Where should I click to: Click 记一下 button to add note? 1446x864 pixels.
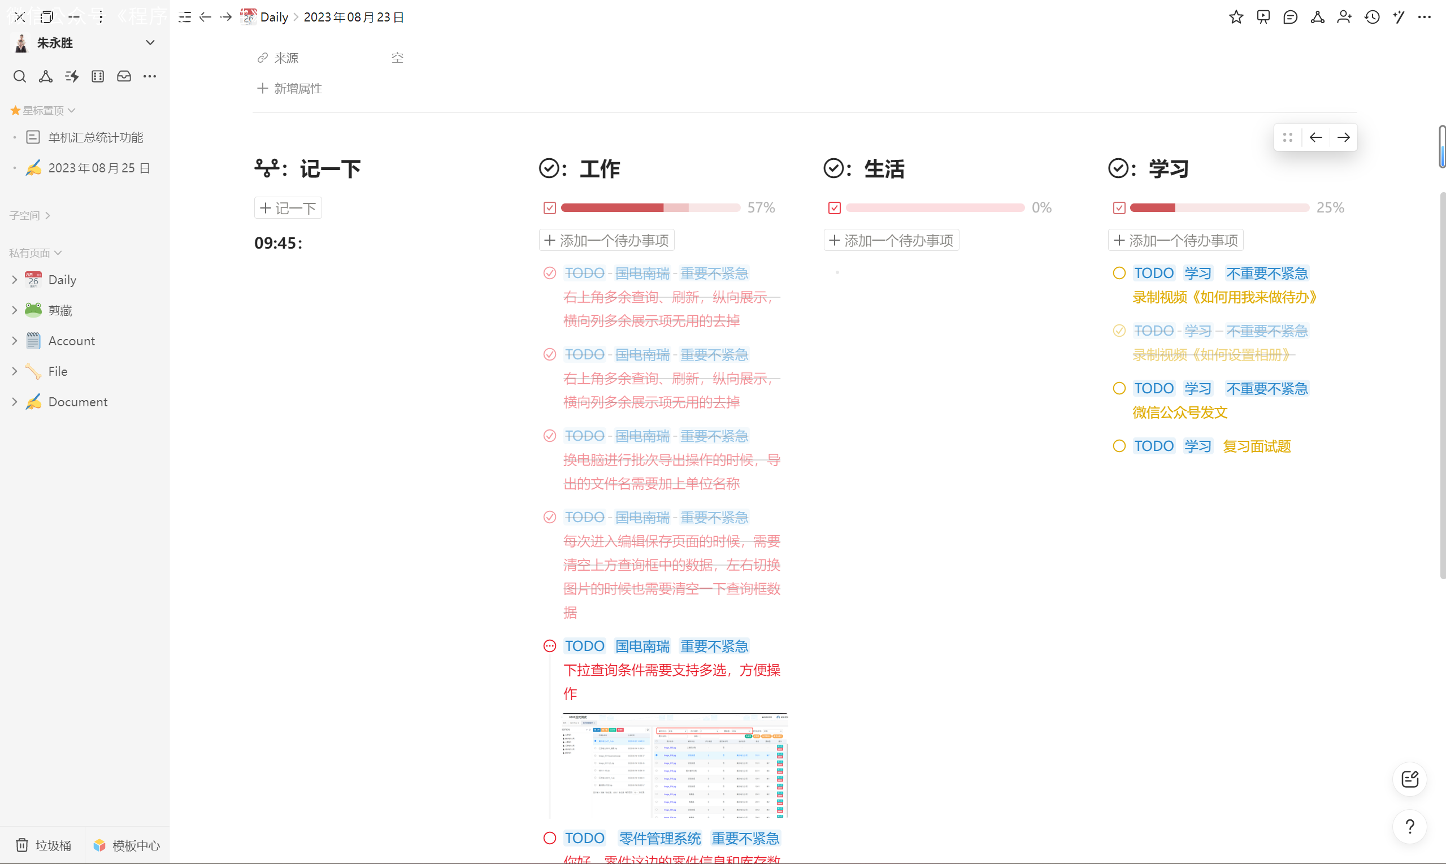click(x=288, y=207)
